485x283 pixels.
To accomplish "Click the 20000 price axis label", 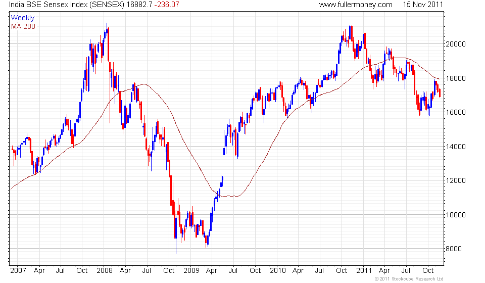I will (455, 44).
